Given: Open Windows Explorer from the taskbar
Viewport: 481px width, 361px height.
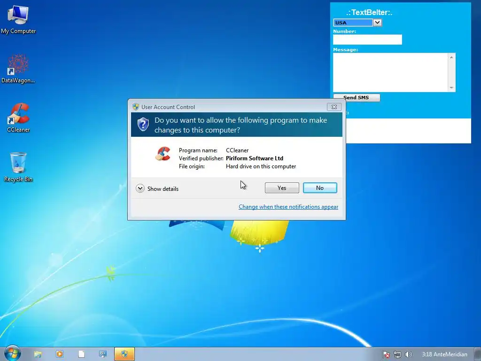Looking at the screenshot, I should (38, 354).
